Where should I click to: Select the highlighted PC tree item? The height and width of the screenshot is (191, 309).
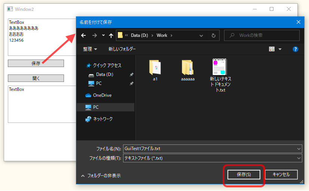click(105, 107)
